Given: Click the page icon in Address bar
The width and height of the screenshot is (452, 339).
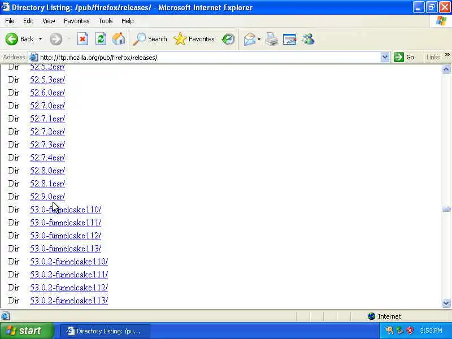Looking at the screenshot, I should pos(34,58).
